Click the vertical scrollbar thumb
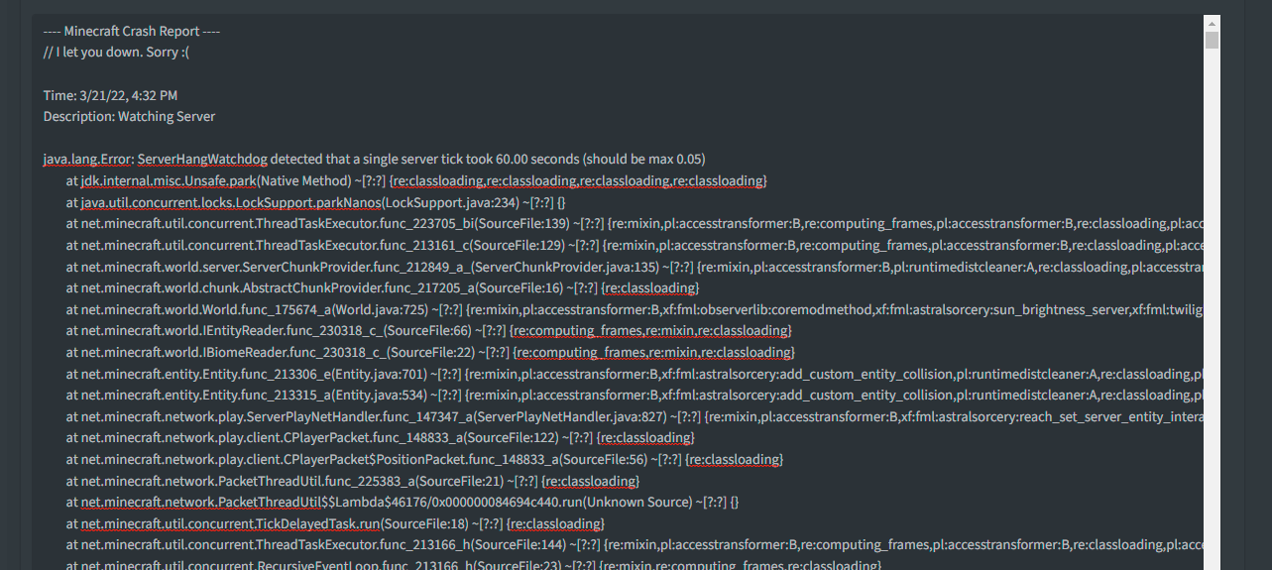The height and width of the screenshot is (570, 1272). [1211, 40]
